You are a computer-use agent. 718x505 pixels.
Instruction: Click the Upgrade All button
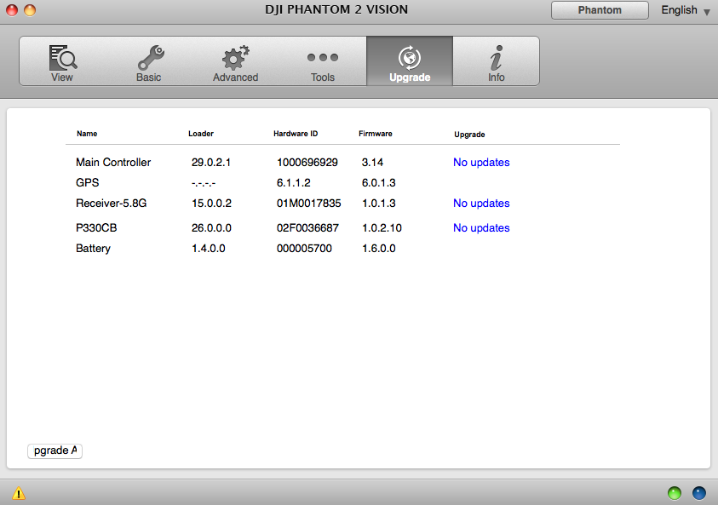click(x=55, y=451)
